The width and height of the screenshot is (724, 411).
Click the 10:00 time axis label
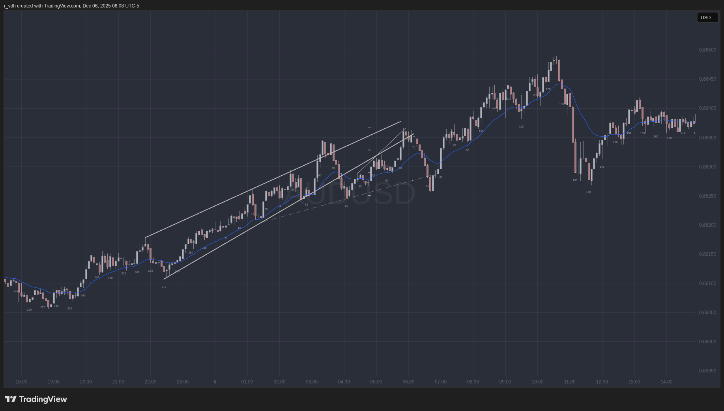pos(537,382)
